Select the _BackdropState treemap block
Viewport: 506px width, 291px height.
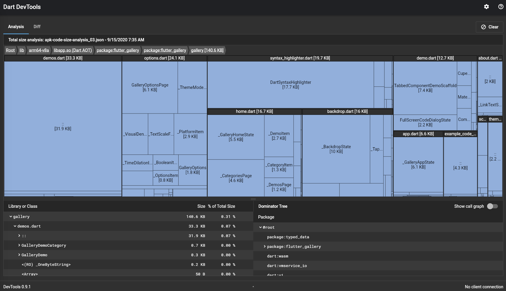tap(336, 149)
